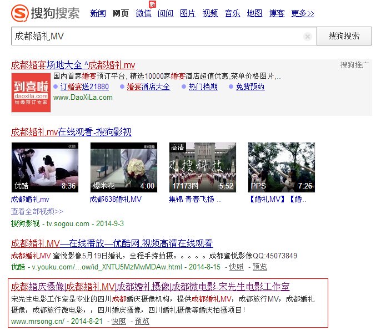Open the 优酷 成都婚礼mv video thumbnail
This screenshot has width=386, height=331.
[x=44, y=167]
